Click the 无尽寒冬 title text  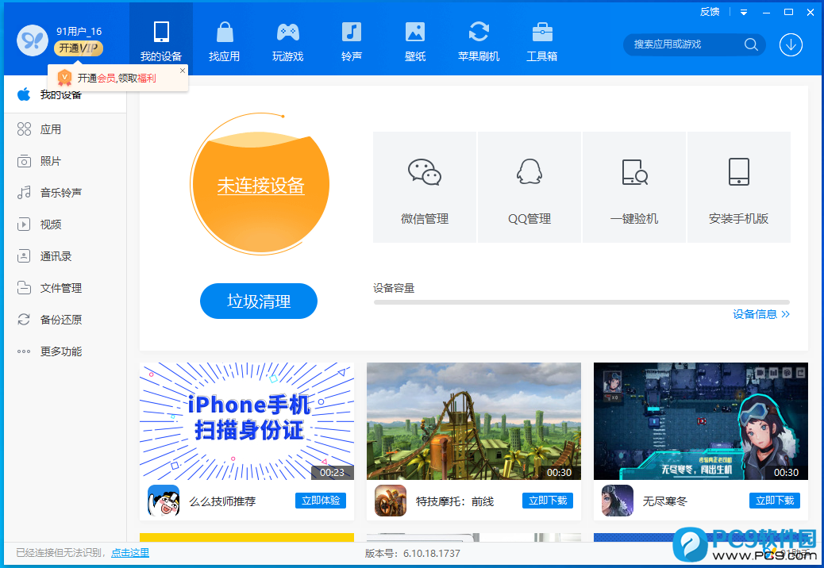click(664, 501)
